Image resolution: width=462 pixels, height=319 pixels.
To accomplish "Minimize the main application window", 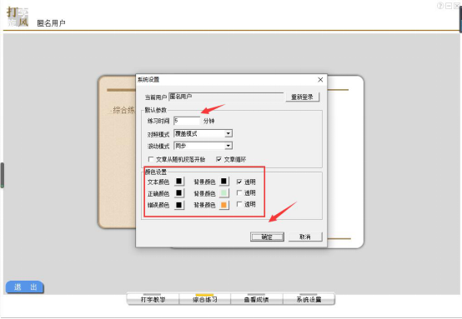I will click(449, 6).
